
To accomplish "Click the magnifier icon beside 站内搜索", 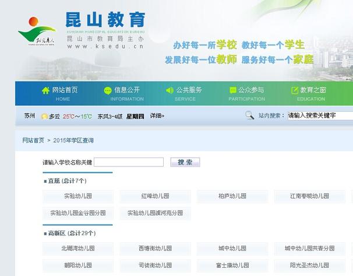I will (x=249, y=115).
